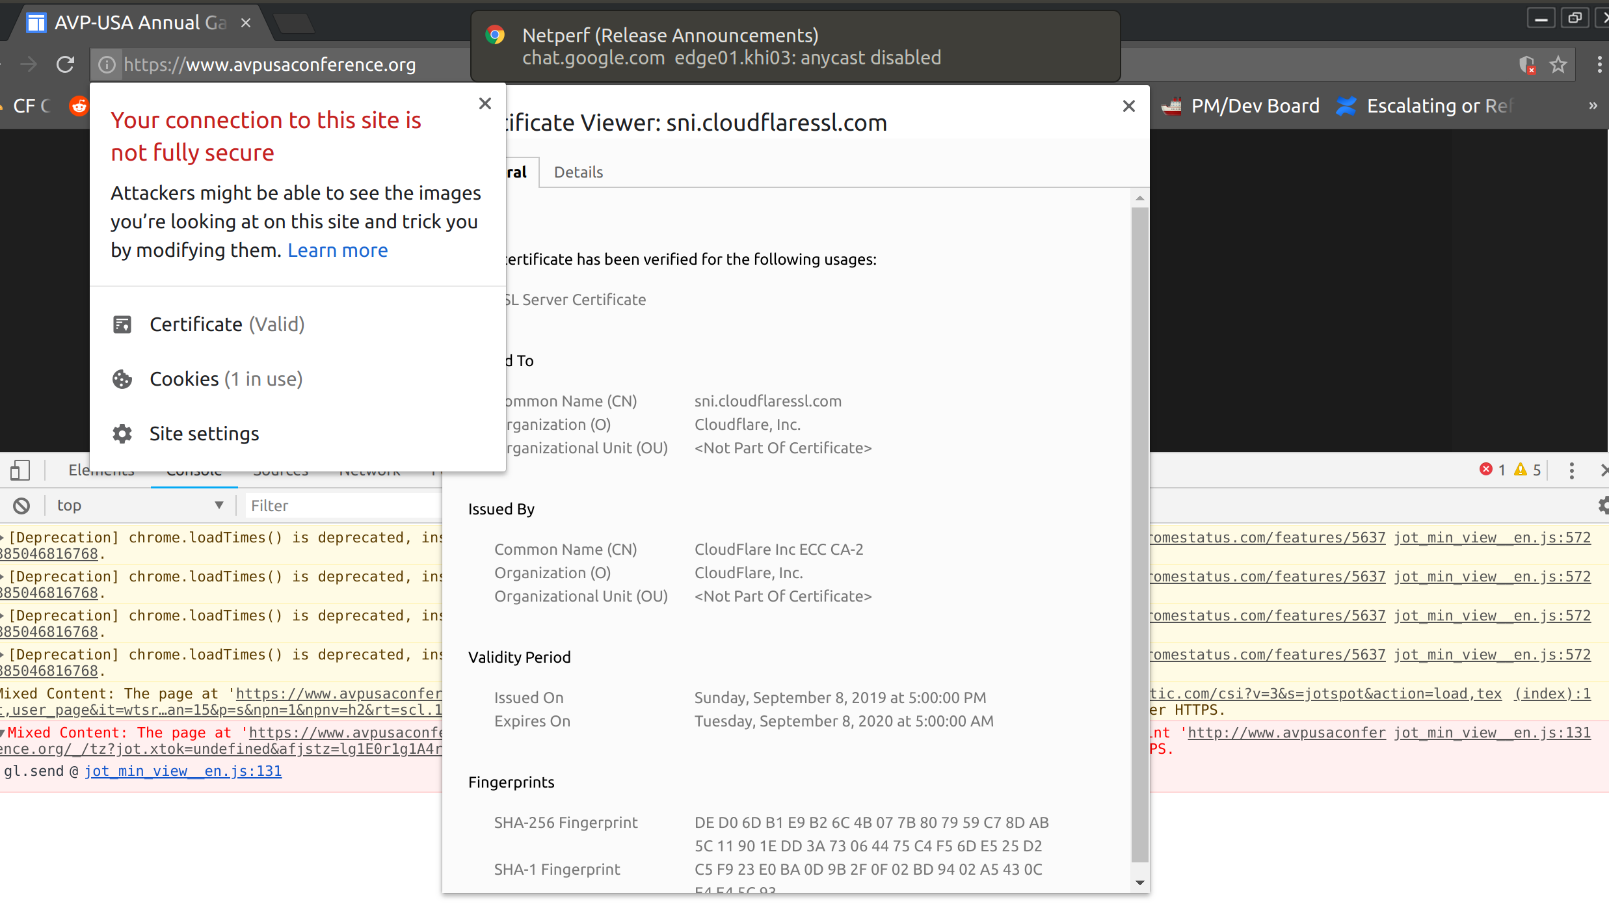Click the Chrome icon in notification

point(496,35)
